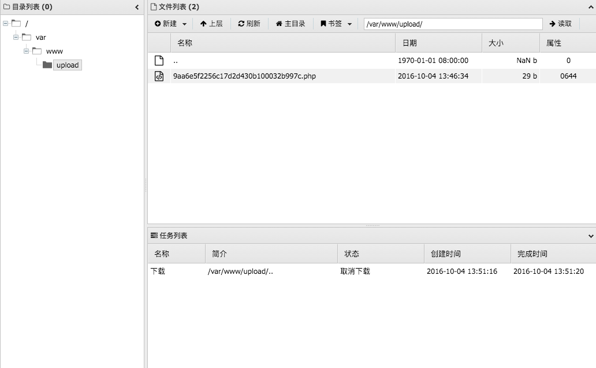Click the 上层 parent directory icon

203,23
